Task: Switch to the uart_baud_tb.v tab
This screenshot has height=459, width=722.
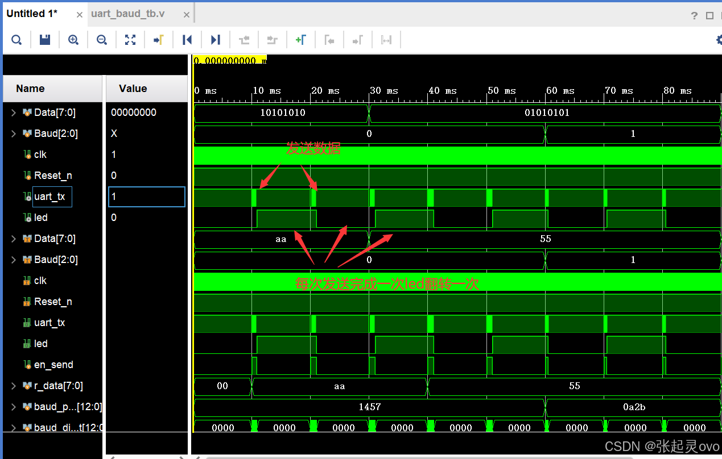Action: (x=127, y=14)
